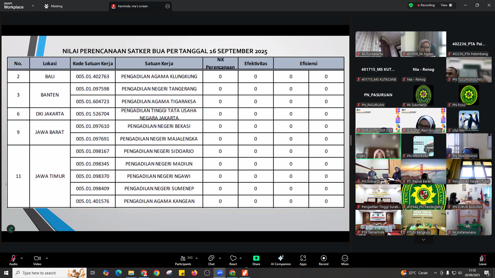The image size is (495, 278).
Task: Switch to the Meeting tab
Action: pyautogui.click(x=54, y=6)
